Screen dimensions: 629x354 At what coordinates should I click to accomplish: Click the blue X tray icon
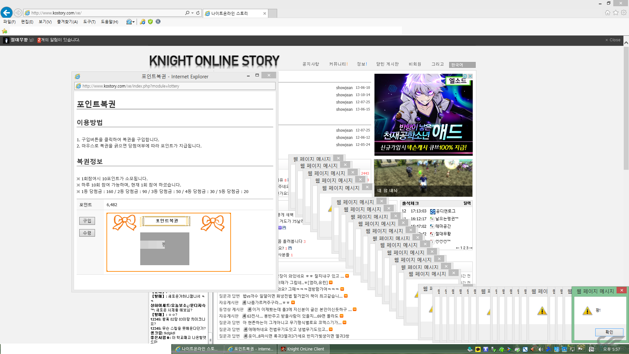coord(486,349)
